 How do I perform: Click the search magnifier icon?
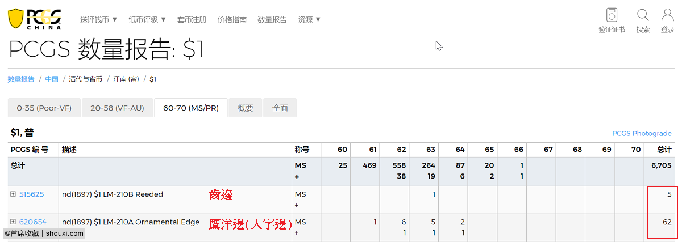[x=643, y=15]
